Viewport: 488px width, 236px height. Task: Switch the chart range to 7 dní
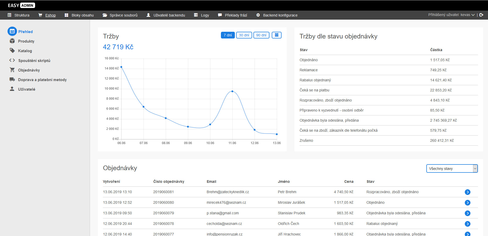228,35
